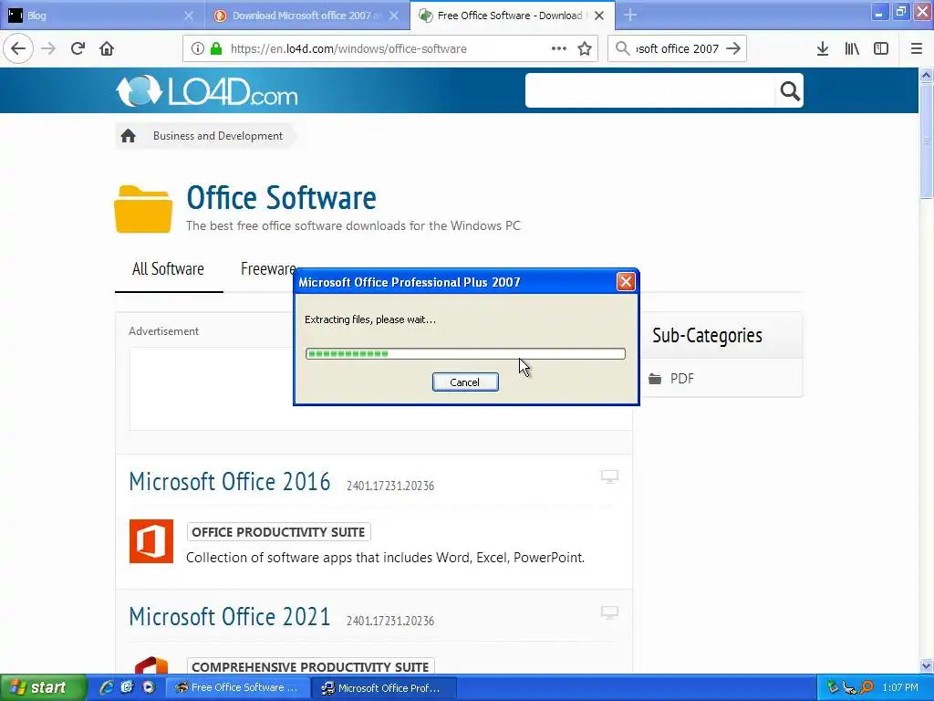The width and height of the screenshot is (934, 701).
Task: Click the search bar magnifier icon
Action: 622,48
